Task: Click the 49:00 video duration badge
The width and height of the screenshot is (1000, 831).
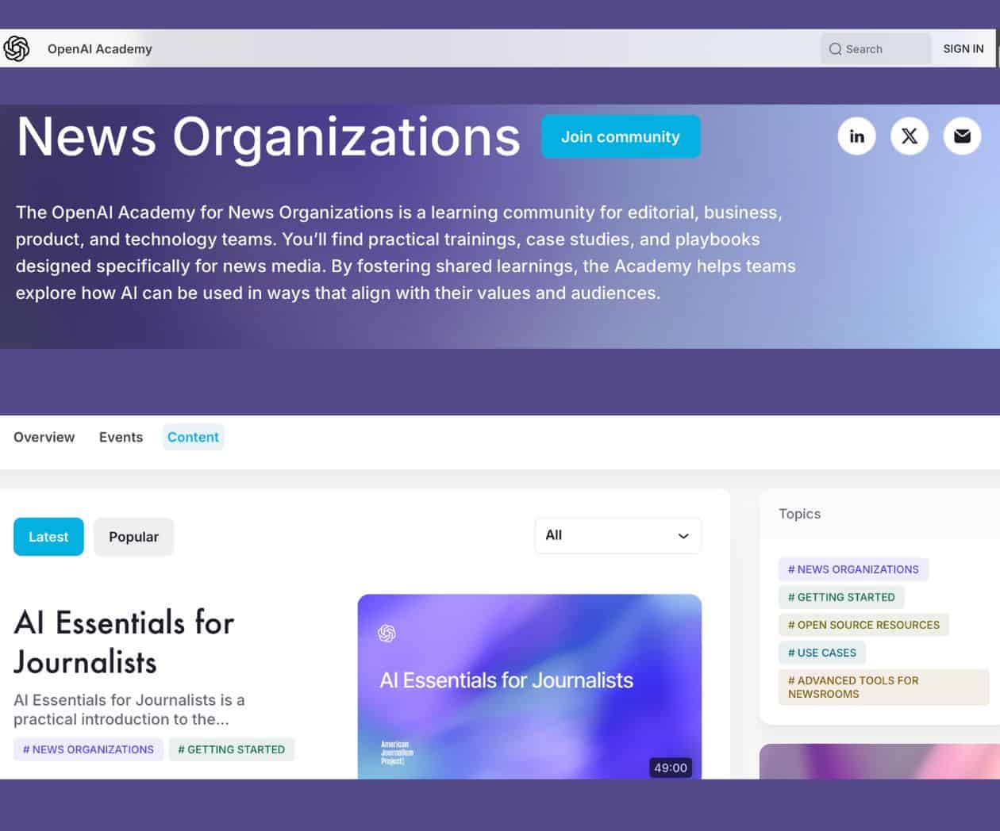Action: (671, 767)
